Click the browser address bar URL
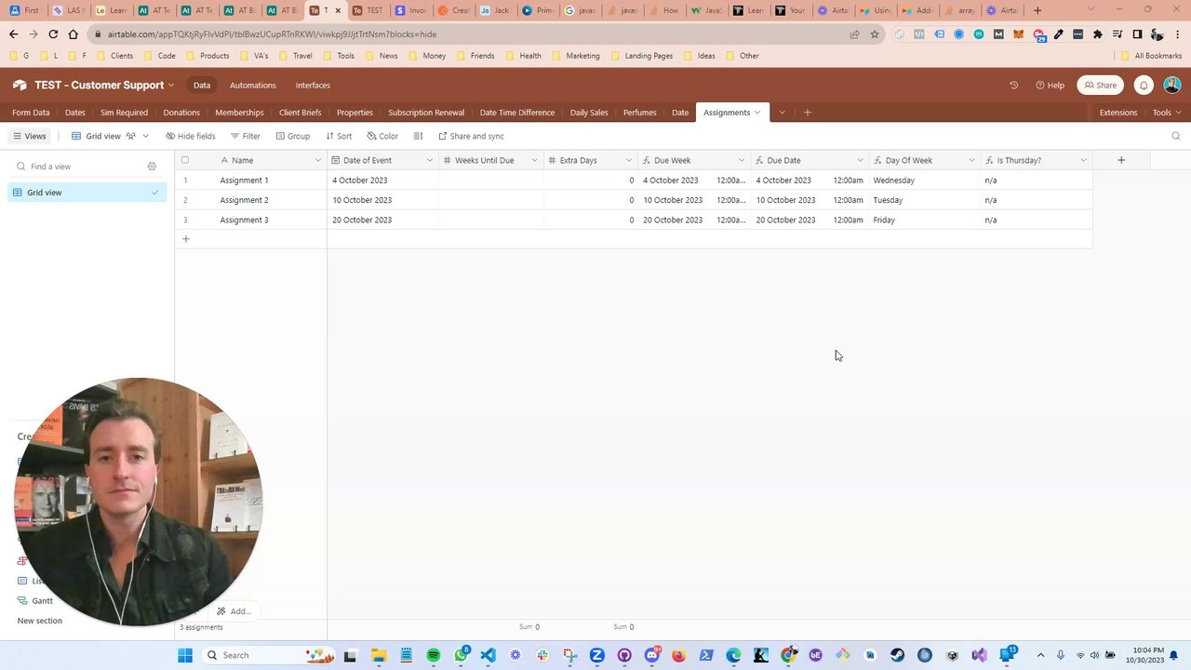This screenshot has height=670, width=1191. (272, 34)
